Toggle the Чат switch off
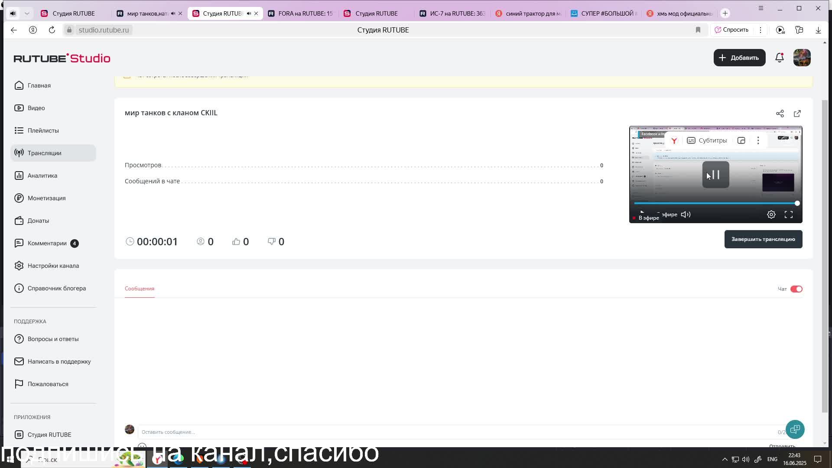Viewport: 832px width, 468px height. (x=796, y=289)
